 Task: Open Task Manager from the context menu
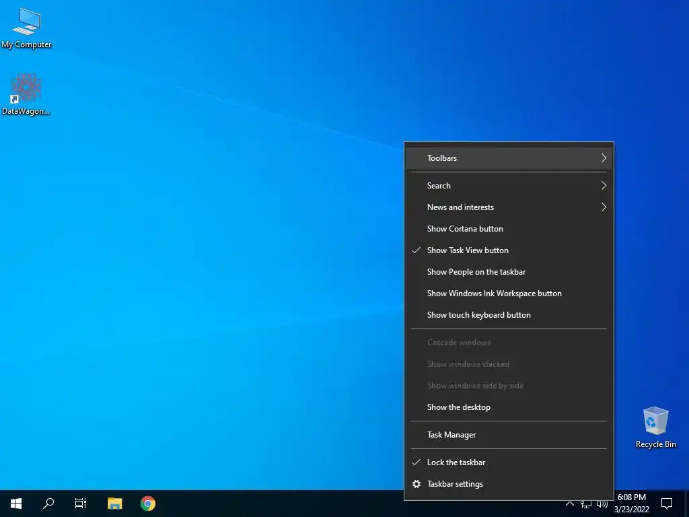509,435
